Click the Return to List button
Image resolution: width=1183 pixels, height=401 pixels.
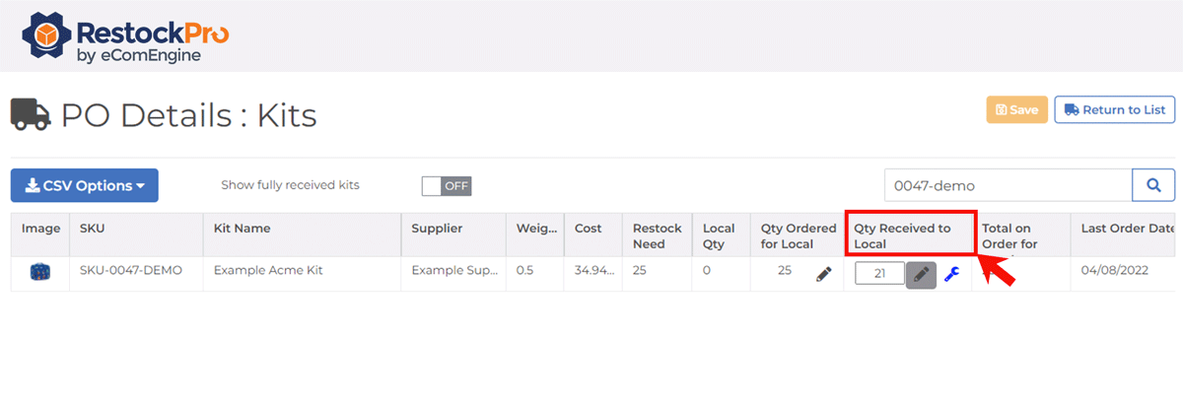pyautogui.click(x=1114, y=110)
